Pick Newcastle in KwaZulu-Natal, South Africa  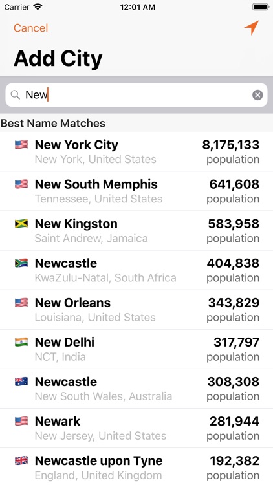(x=136, y=270)
